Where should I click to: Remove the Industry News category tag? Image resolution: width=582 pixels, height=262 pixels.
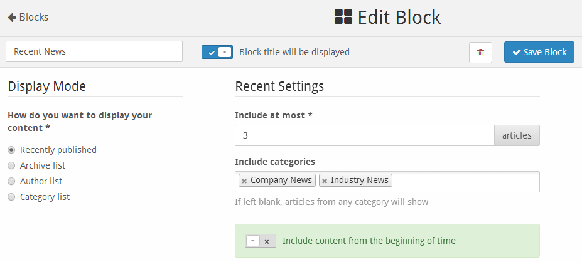click(x=325, y=181)
